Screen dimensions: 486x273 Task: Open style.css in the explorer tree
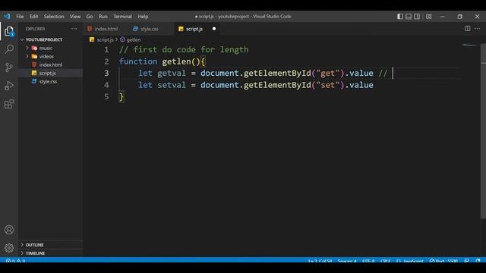[x=48, y=81]
